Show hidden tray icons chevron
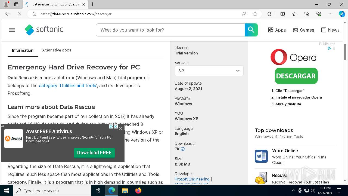 [293, 191]
